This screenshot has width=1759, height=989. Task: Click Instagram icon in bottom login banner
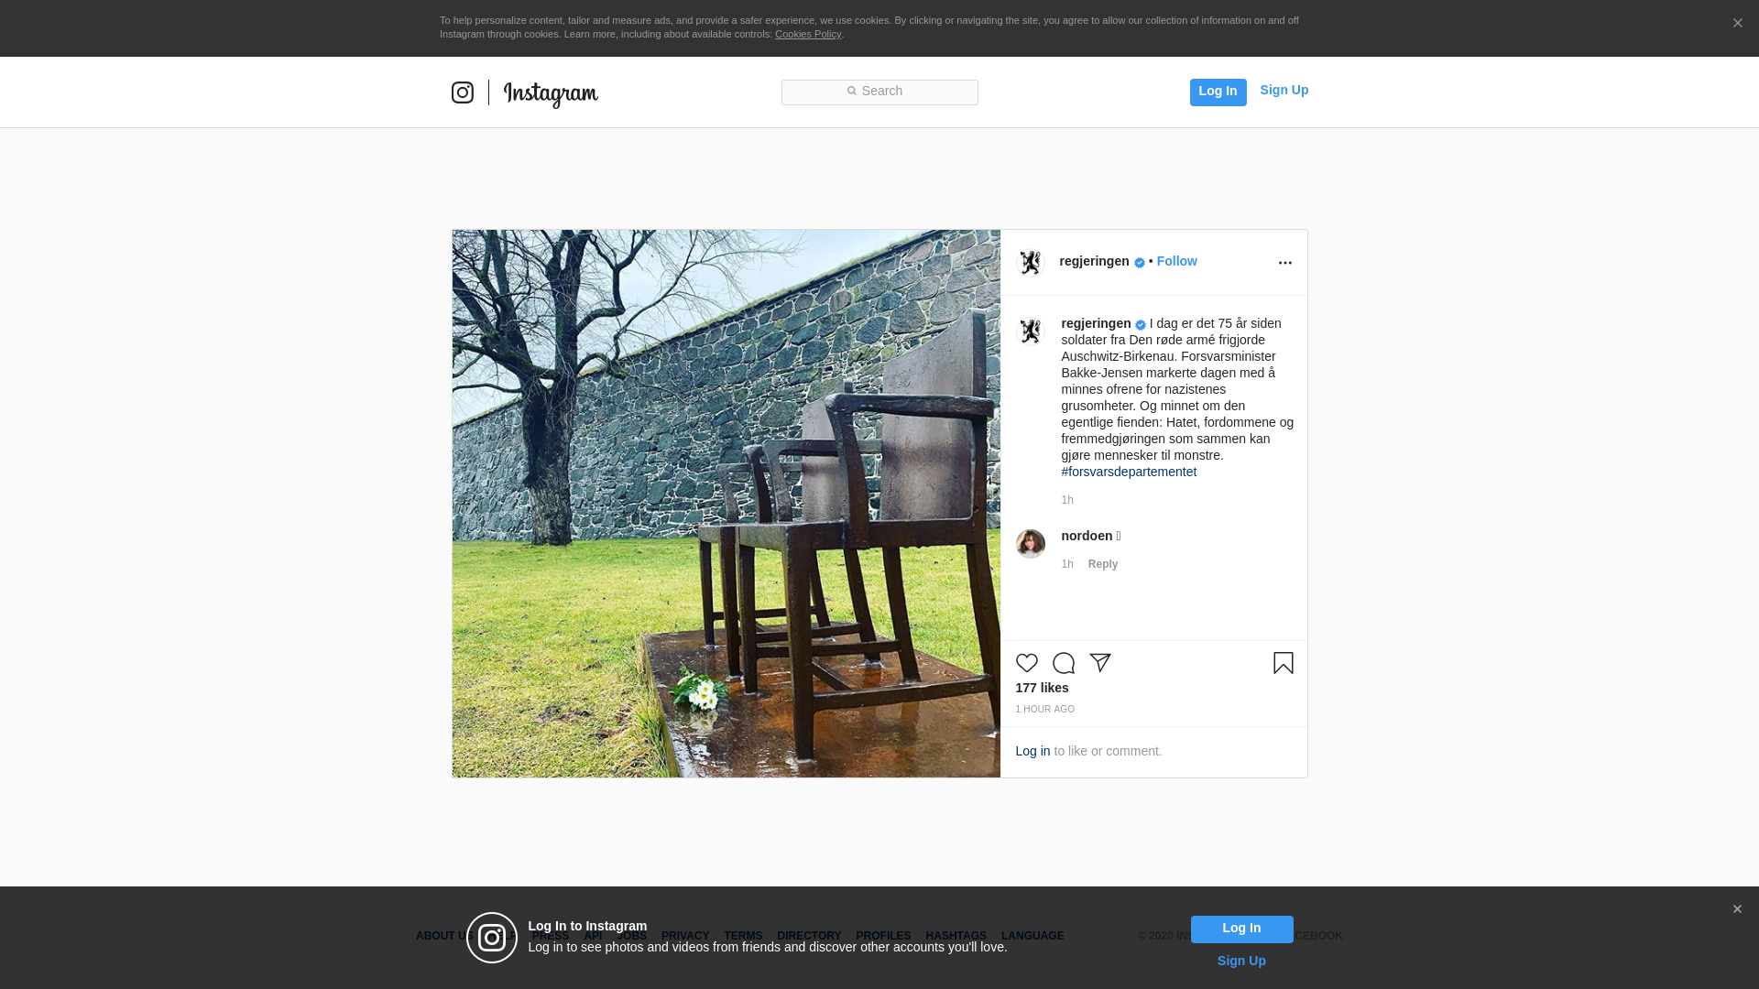[492, 938]
